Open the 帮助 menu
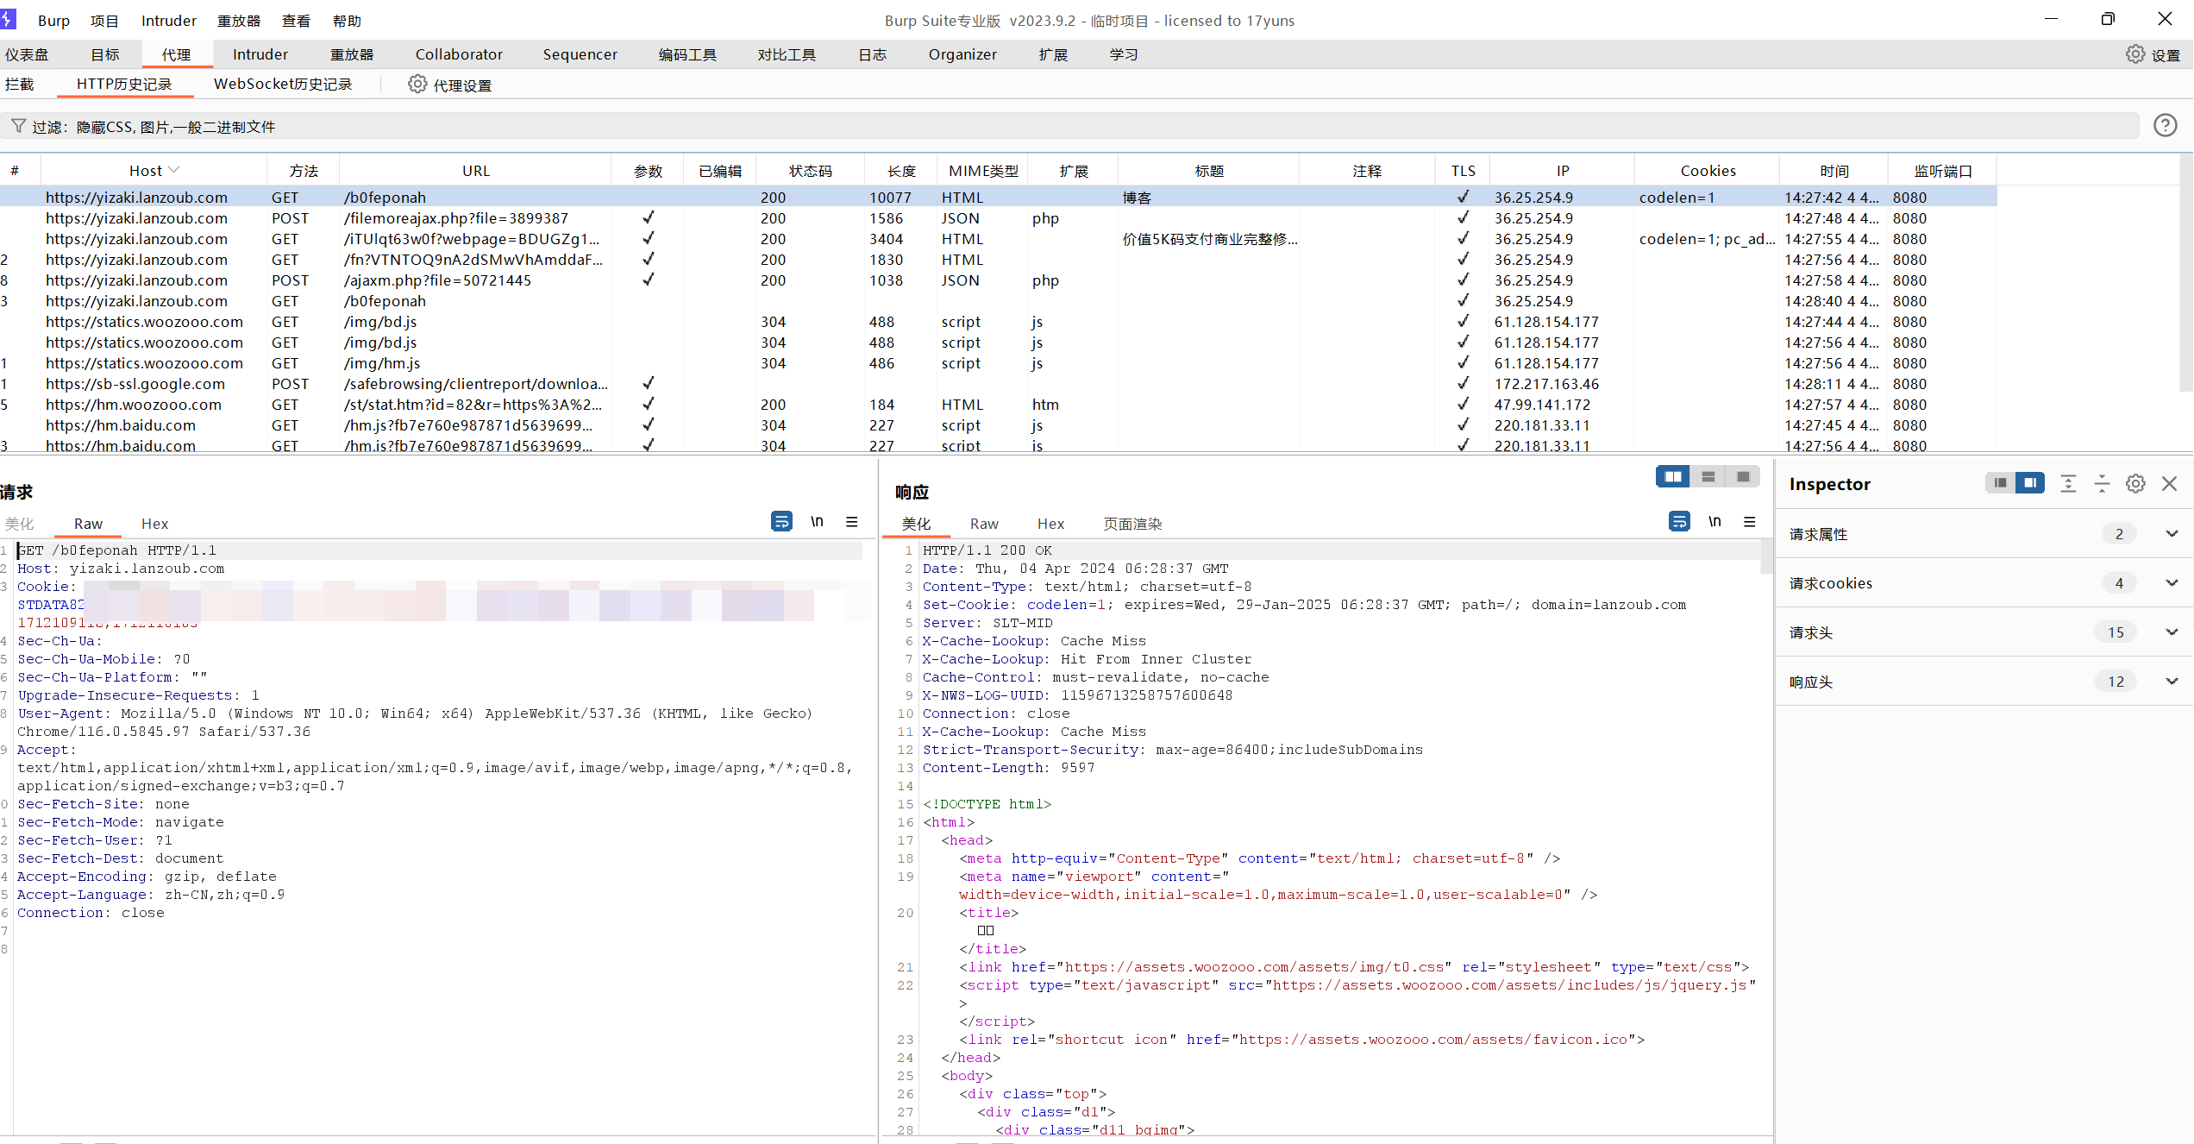 (x=347, y=21)
